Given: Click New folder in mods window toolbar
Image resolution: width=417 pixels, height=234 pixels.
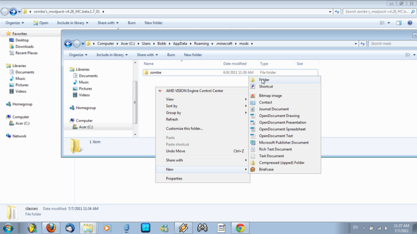Looking at the screenshot, I should pos(193,55).
